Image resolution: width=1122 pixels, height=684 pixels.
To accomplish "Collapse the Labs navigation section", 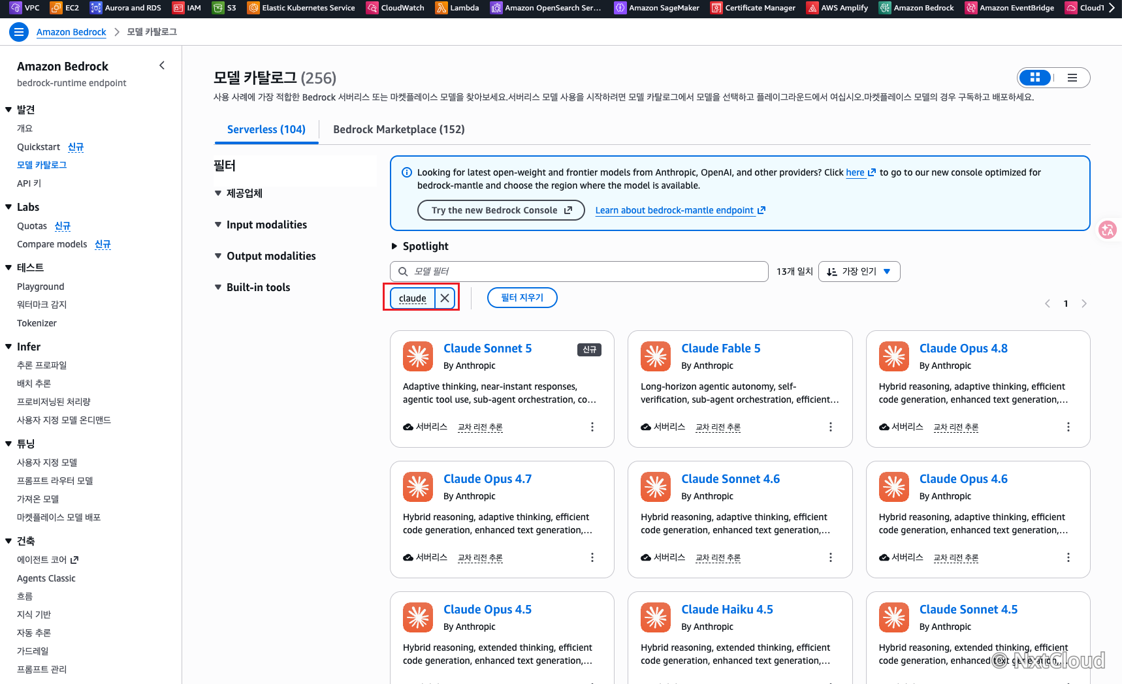I will 8,207.
